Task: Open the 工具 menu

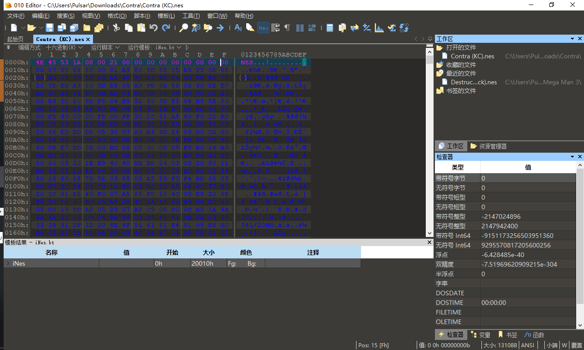Action: coord(191,16)
